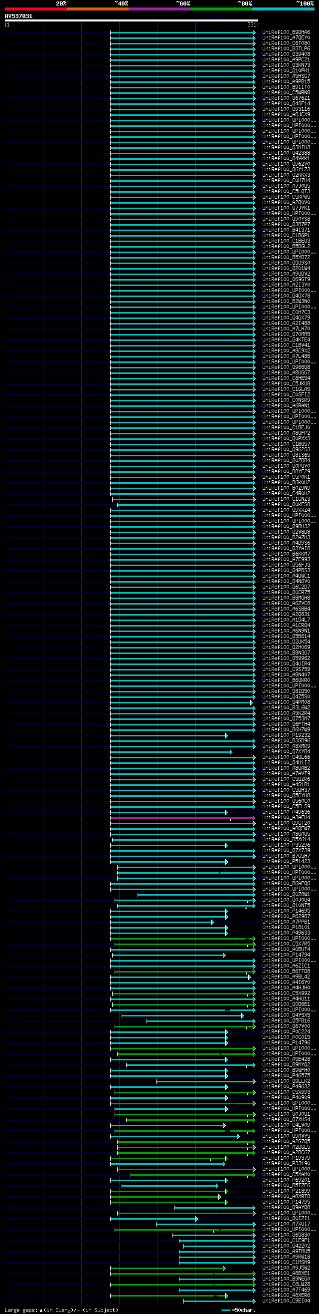Select label UniRef100_A0BUT4
The height and width of the screenshot is (1314, 319).
pos(287,949)
